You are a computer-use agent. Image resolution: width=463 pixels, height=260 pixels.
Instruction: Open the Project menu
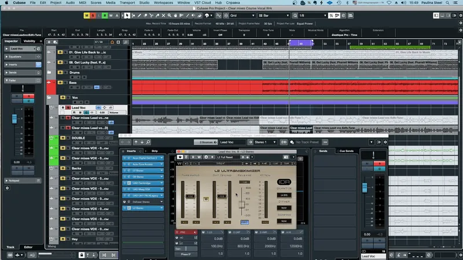tap(56, 3)
